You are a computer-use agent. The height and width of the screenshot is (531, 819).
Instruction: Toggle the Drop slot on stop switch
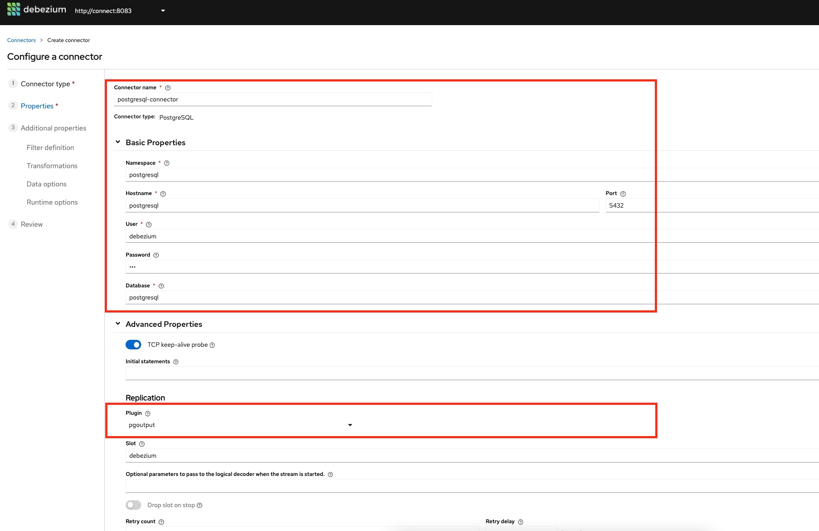133,505
